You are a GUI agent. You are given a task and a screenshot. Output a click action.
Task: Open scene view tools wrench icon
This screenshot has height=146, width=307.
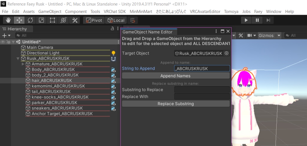tap(241, 35)
